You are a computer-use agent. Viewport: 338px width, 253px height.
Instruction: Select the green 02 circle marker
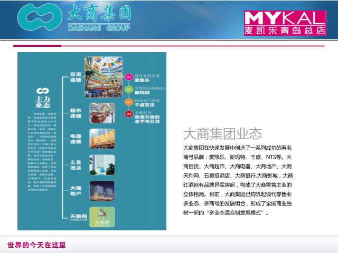[x=129, y=89]
